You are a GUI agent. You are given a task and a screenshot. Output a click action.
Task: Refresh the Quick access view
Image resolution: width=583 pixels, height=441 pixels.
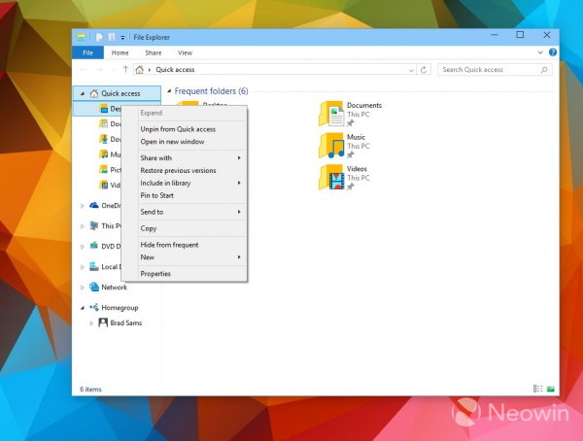coord(426,70)
